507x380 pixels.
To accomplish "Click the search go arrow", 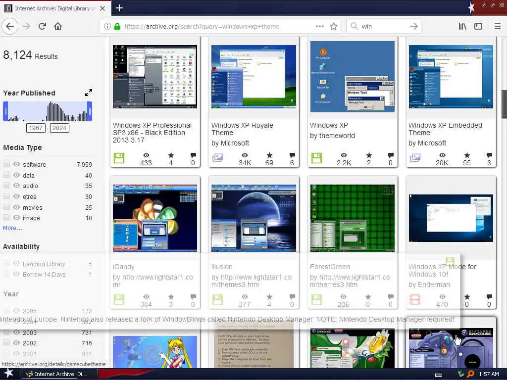I will (413, 26).
